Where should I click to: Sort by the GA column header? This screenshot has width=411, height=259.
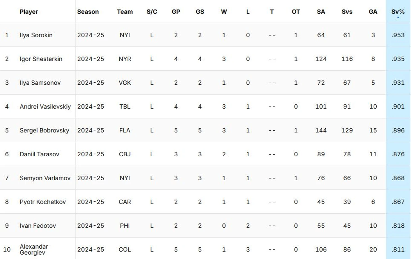373,12
